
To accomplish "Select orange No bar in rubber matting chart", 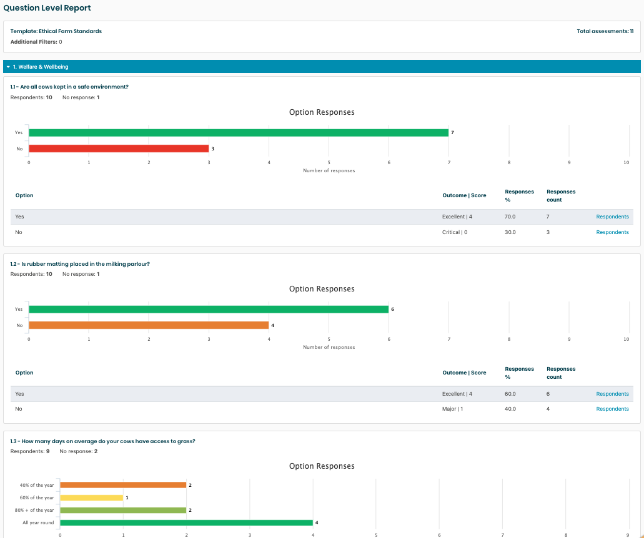I will coord(149,325).
